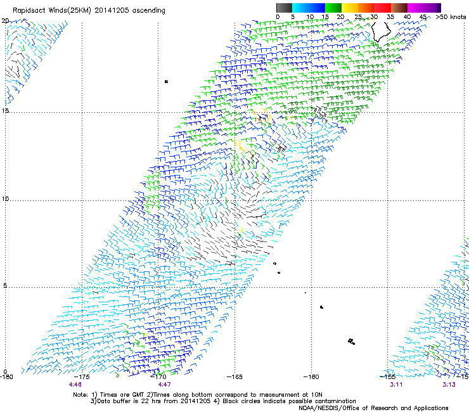
Task: Click the longitude label -170
Action: coord(158,377)
